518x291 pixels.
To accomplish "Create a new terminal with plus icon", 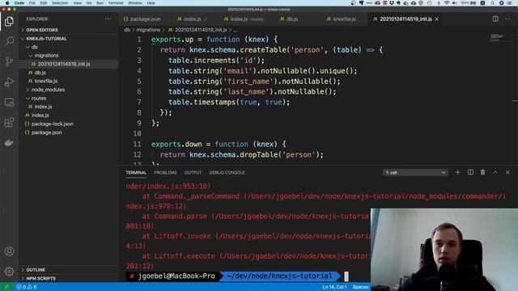I will pos(457,172).
